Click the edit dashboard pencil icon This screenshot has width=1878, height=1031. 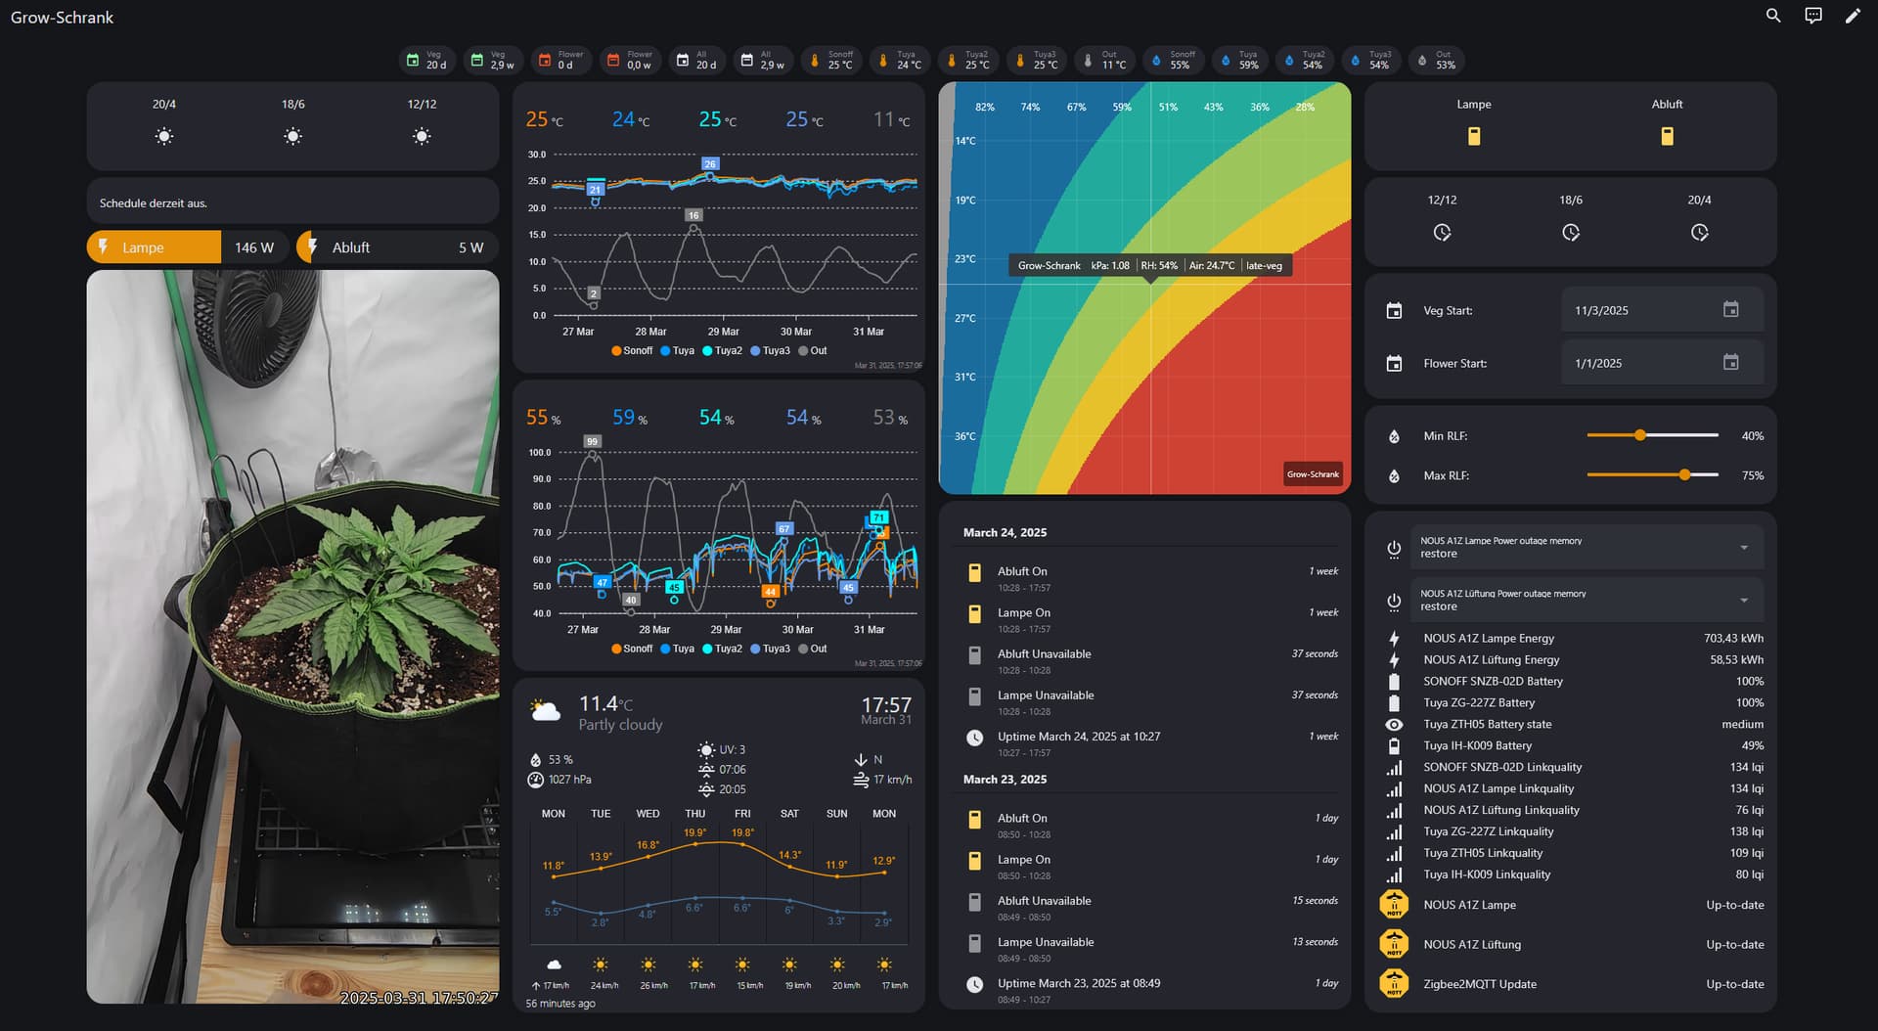(x=1852, y=16)
